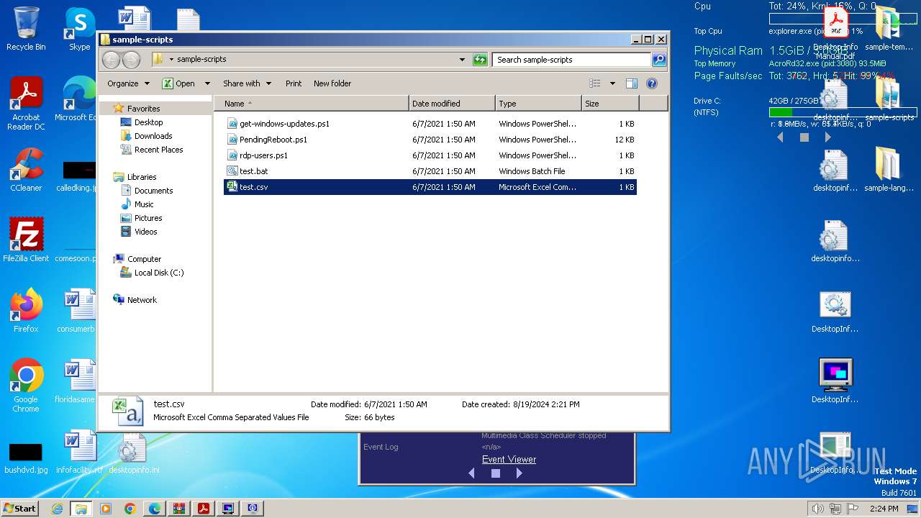Open Pictures library

tap(148, 218)
